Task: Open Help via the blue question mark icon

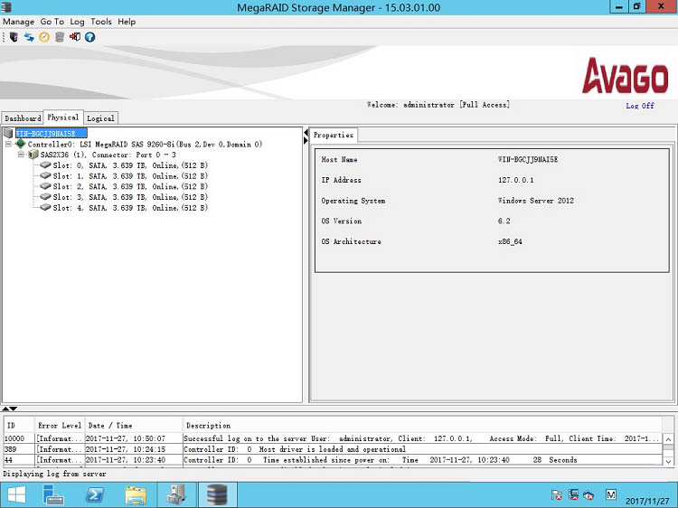Action: pos(89,37)
